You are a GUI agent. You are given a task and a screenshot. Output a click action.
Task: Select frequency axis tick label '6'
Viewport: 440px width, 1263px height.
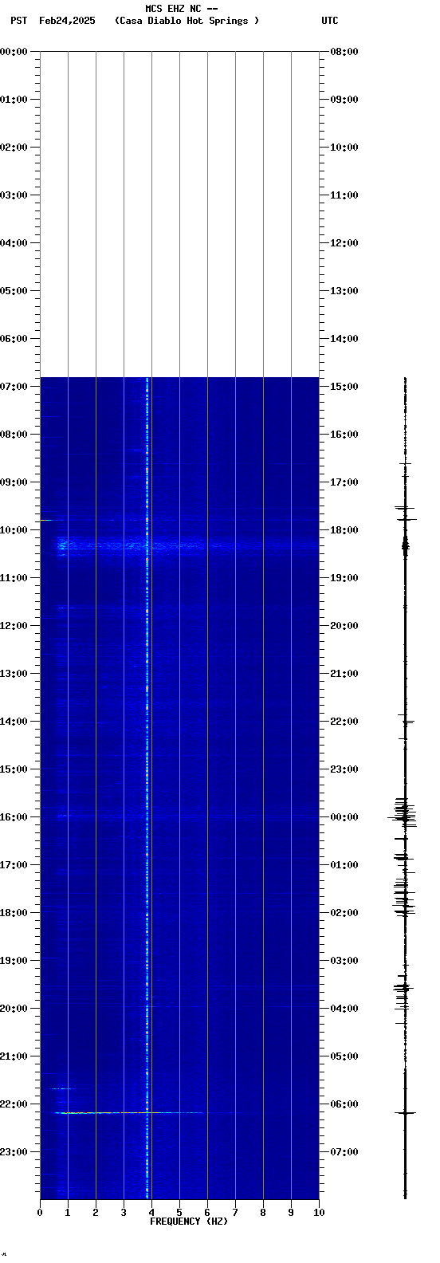coord(207,1213)
